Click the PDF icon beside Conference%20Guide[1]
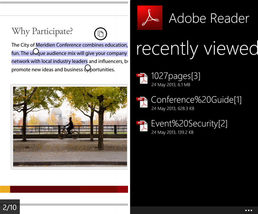The image size is (258, 214). [142, 103]
